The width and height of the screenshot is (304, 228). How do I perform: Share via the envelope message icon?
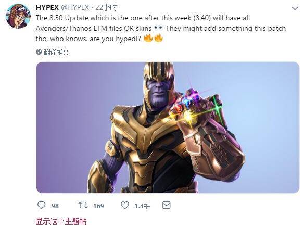[166, 205]
